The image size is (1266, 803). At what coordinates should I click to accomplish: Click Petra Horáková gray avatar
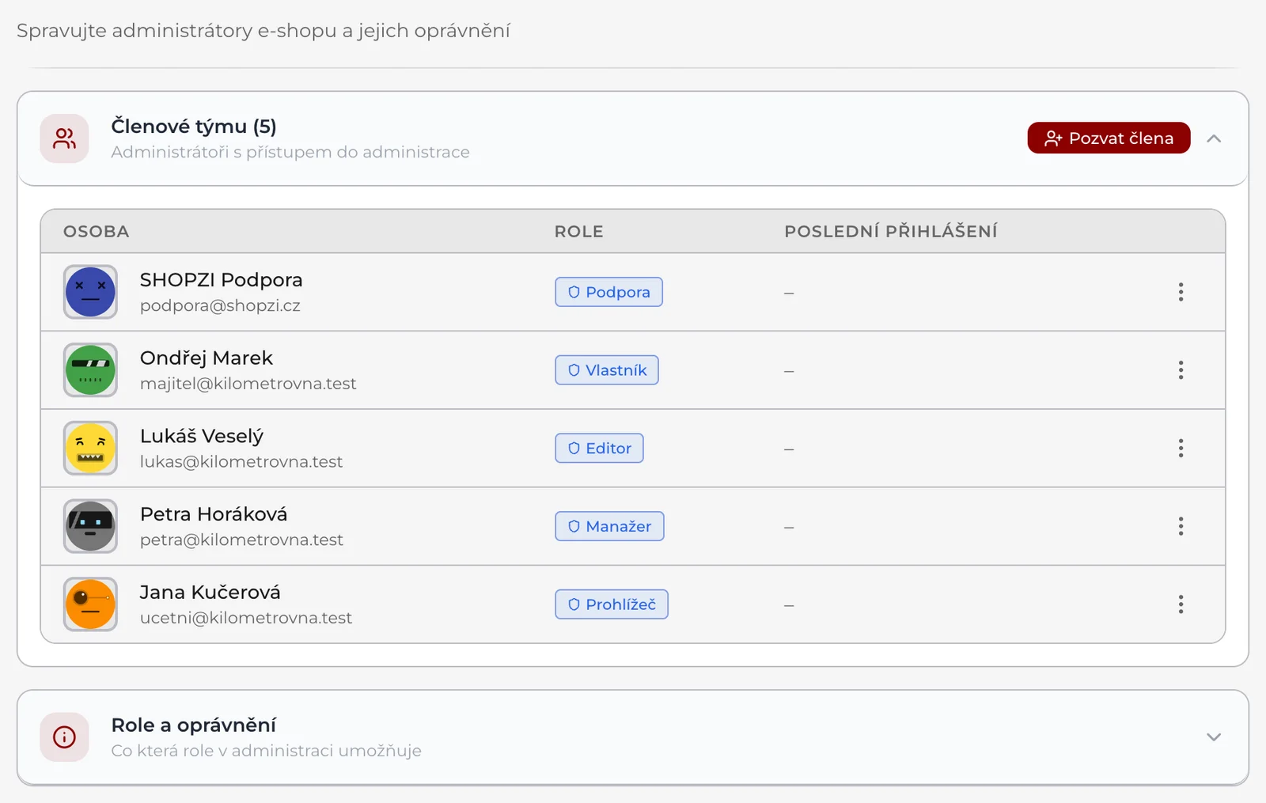pos(90,526)
